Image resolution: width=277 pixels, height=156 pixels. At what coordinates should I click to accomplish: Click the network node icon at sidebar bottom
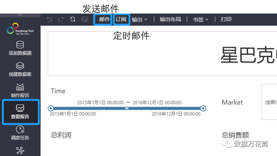[x=20, y=151]
